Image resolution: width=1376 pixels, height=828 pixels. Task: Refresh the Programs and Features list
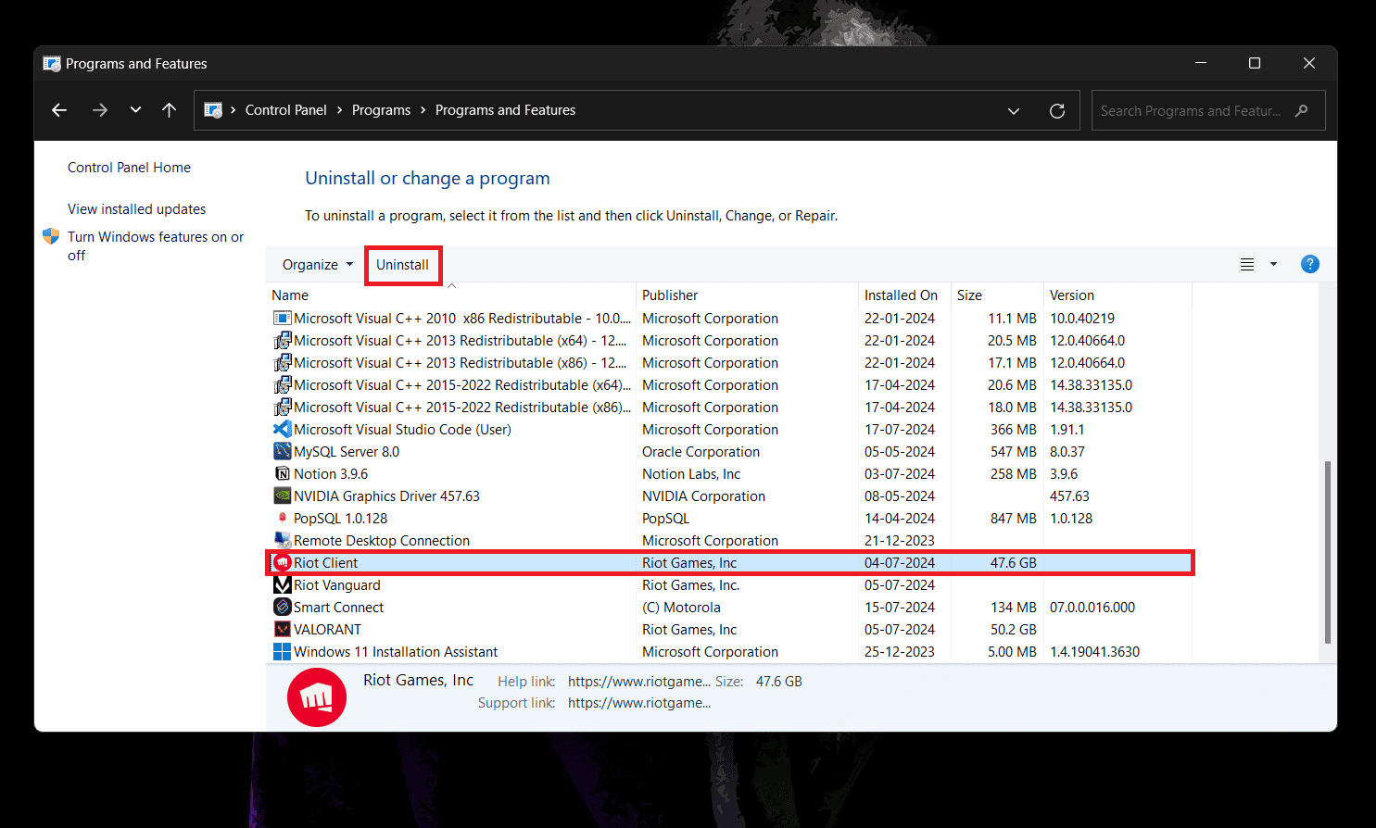pos(1057,111)
